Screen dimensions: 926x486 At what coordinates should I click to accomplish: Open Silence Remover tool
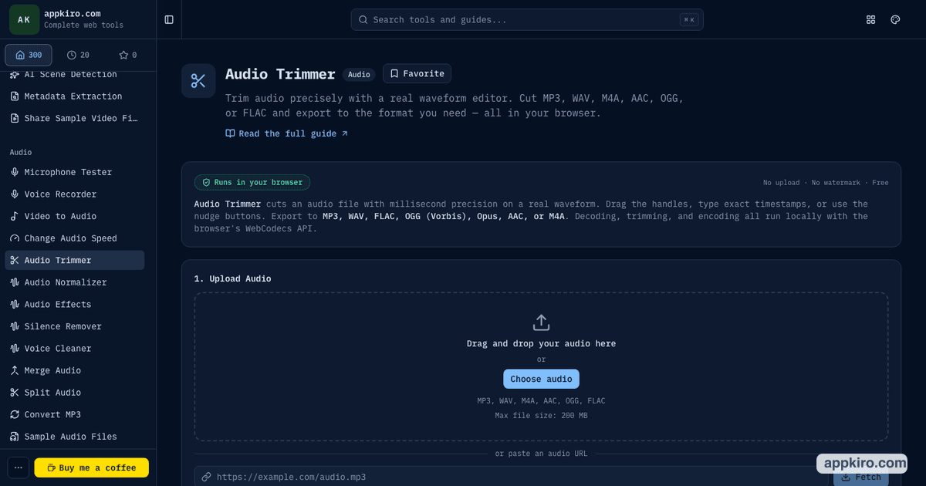[x=75, y=326]
